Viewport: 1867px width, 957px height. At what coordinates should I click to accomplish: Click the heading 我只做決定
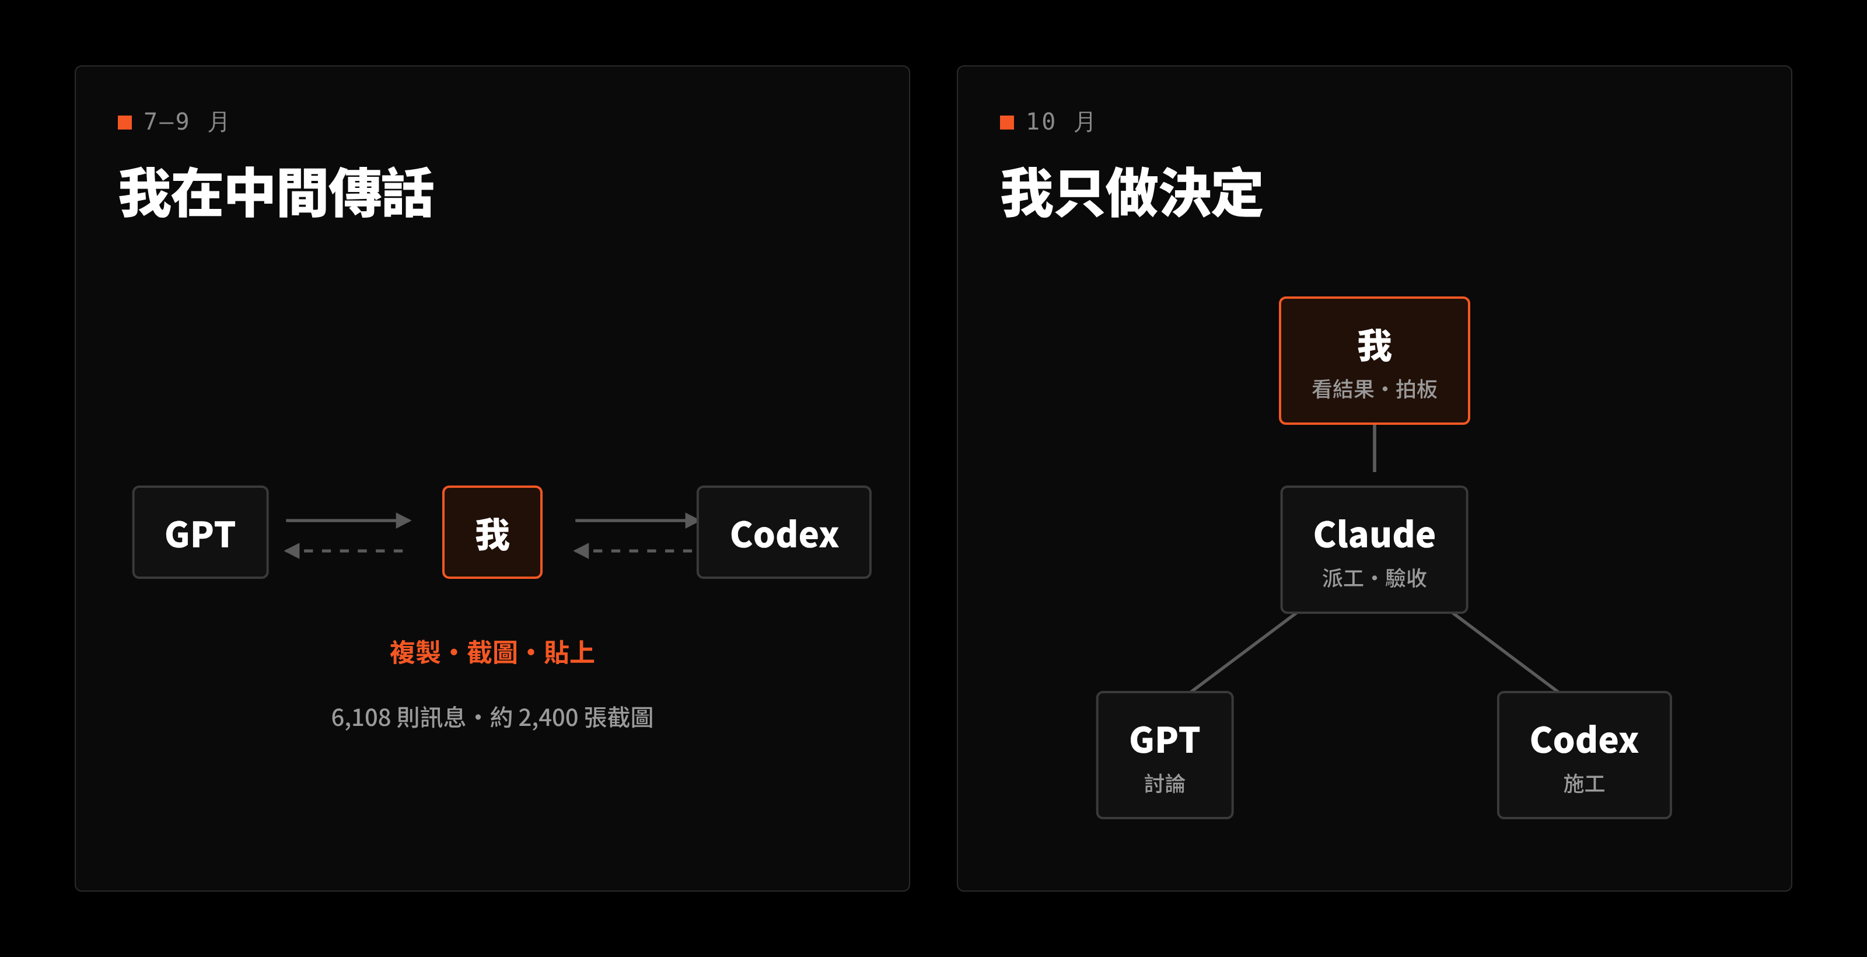coord(1132,193)
